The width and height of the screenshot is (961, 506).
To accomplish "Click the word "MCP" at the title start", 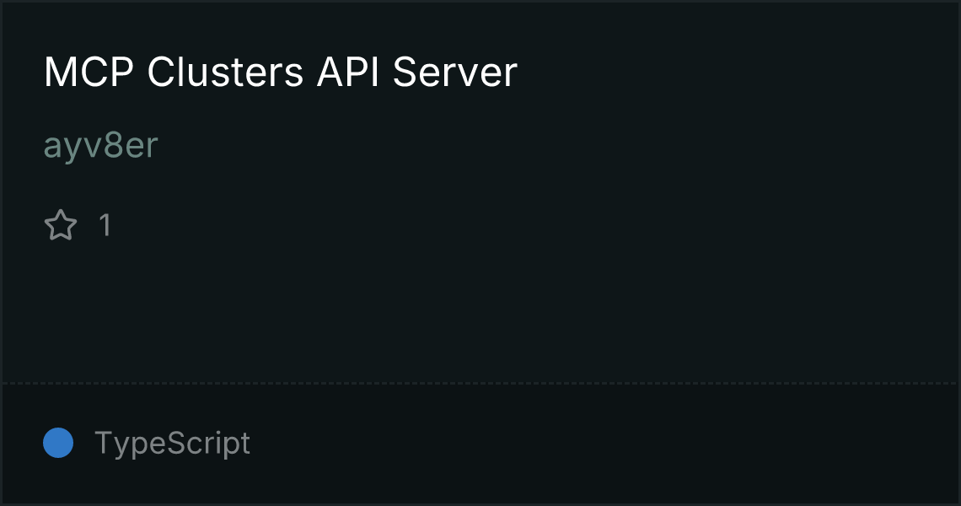I will point(89,73).
